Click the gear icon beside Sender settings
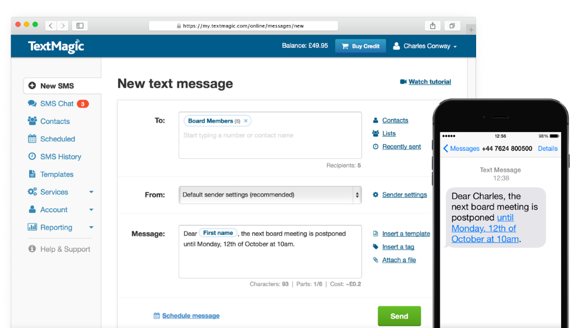Viewport: 582px width, 328px height. (375, 195)
